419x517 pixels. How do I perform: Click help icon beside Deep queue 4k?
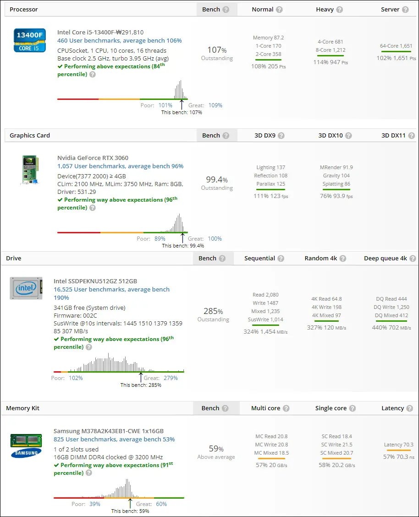(413, 258)
